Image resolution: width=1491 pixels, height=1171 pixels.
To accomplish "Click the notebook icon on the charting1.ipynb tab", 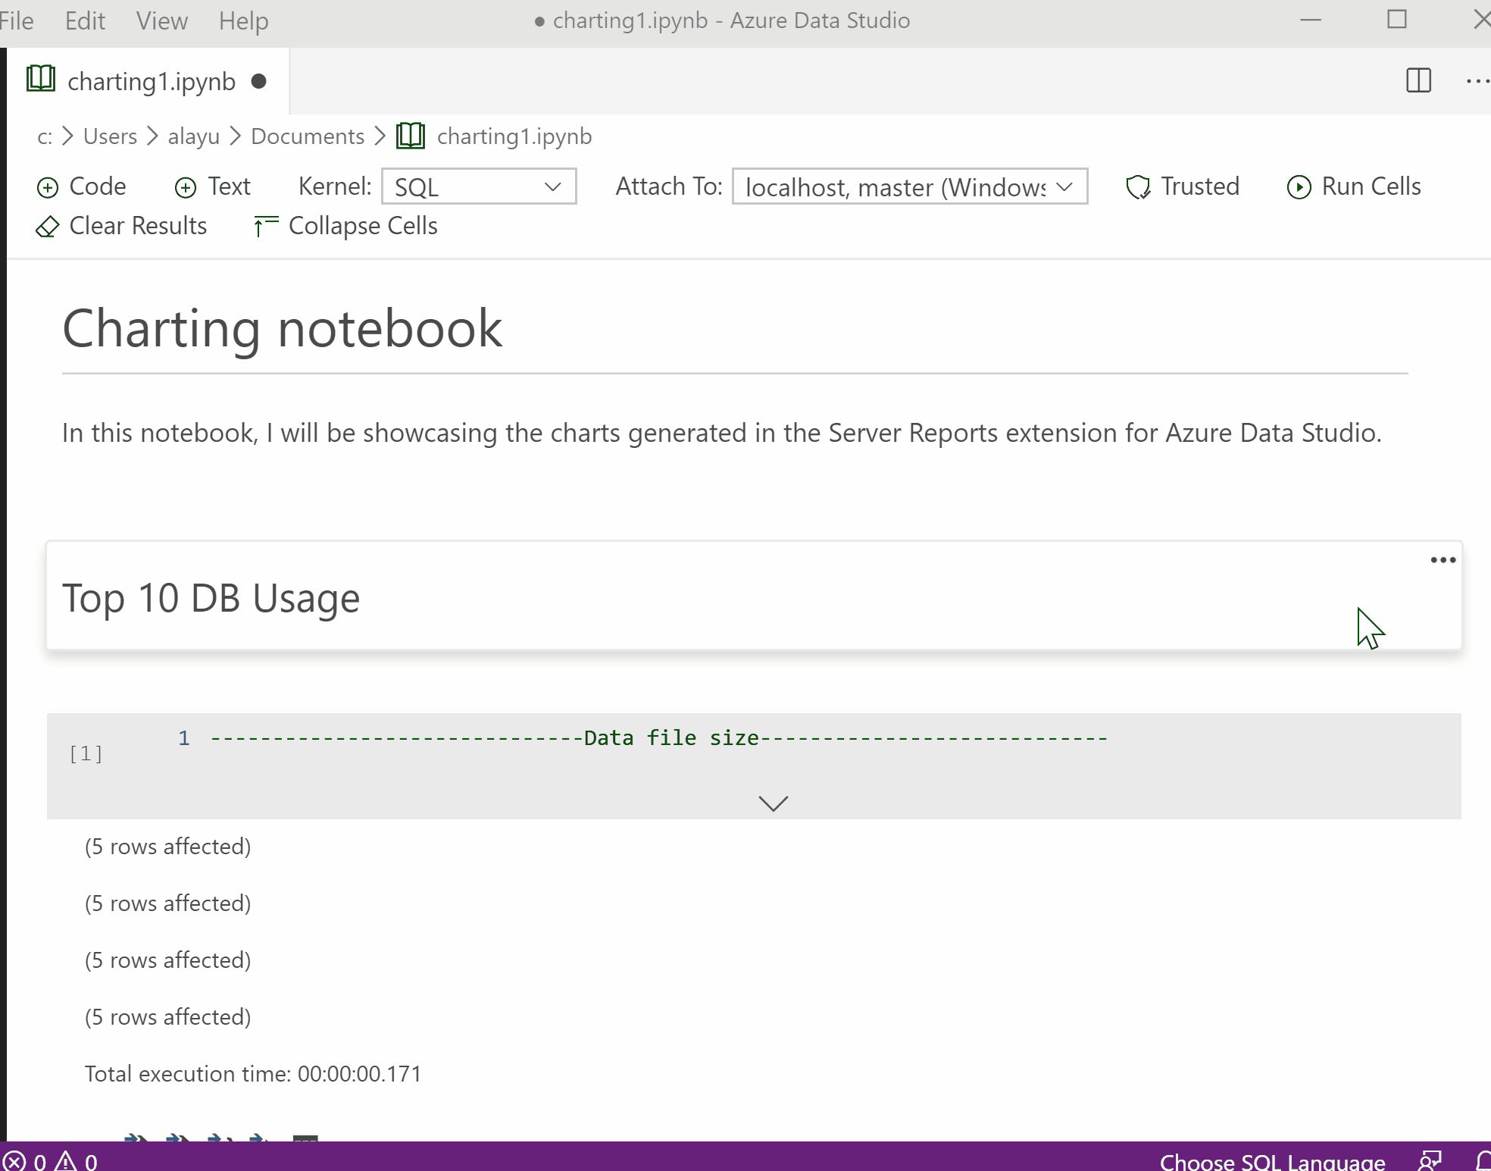I will pos(41,80).
